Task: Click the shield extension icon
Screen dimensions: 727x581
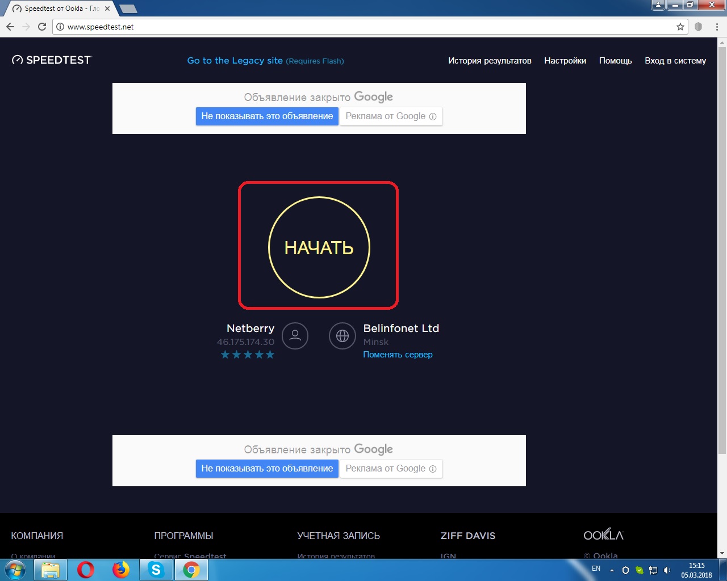Action: coord(699,27)
